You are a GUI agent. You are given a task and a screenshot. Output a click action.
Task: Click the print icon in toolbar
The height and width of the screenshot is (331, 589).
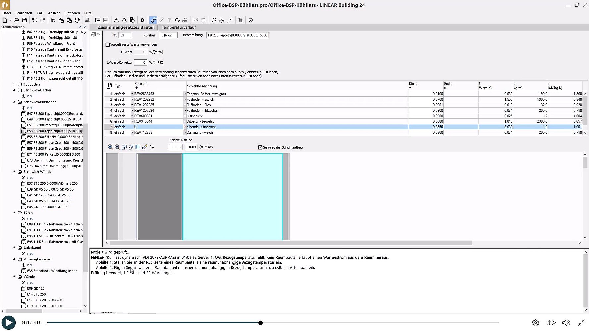pos(87,20)
